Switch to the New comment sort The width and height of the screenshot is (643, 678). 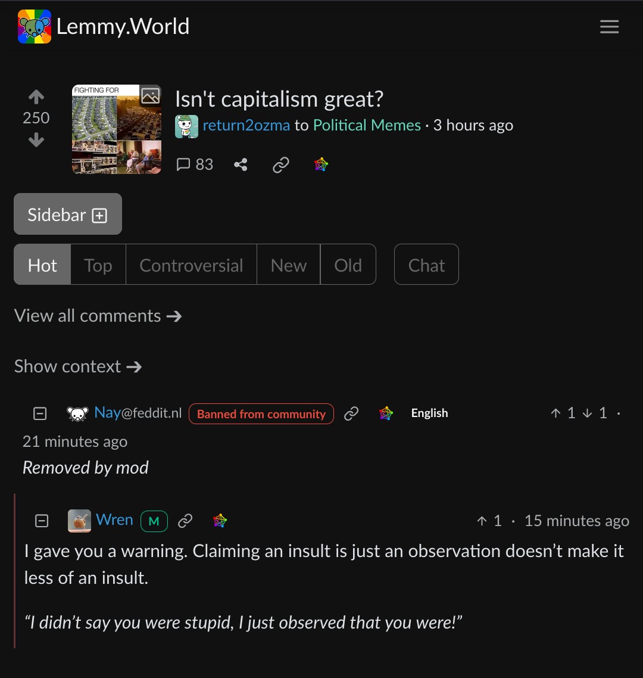[x=289, y=265]
